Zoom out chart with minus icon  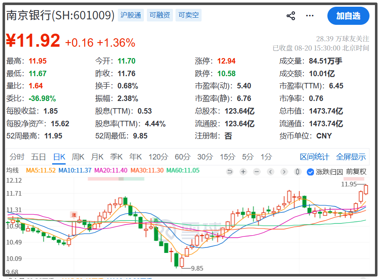point(257,172)
